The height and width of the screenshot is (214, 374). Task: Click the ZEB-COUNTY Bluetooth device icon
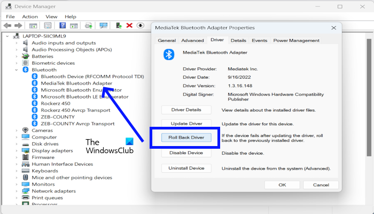tap(35, 117)
